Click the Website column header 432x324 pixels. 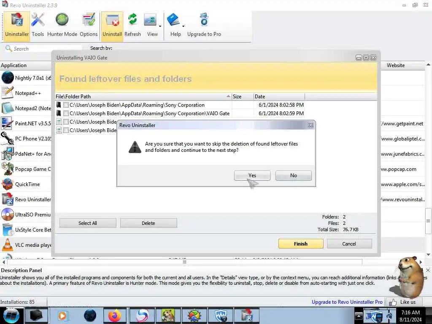403,65
